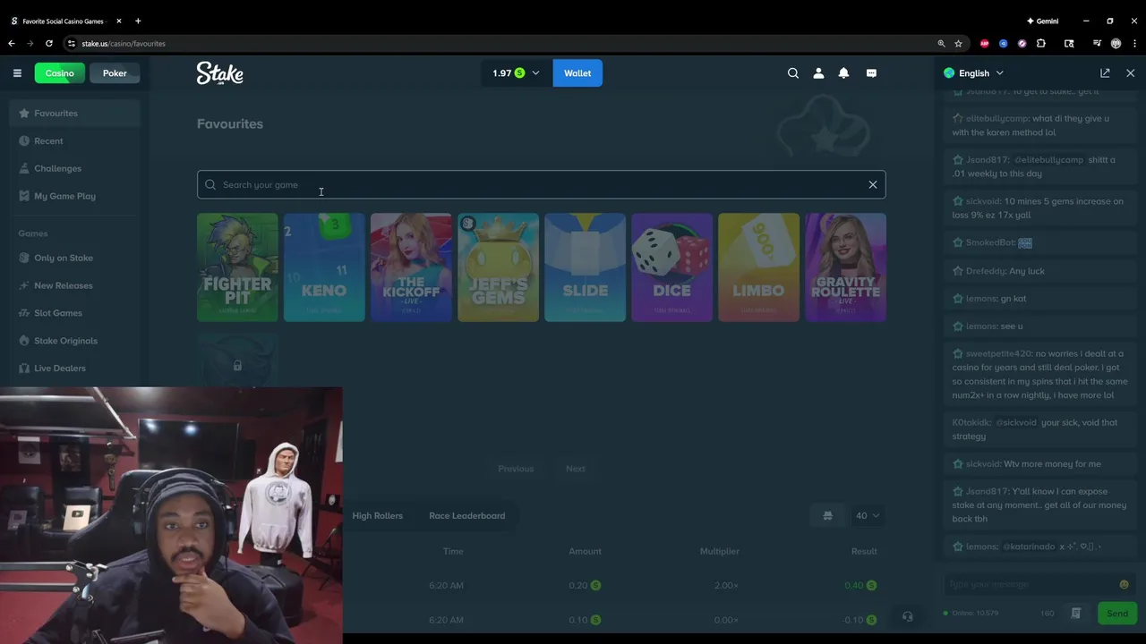The image size is (1146, 644).
Task: Open Slot Games in the sidebar
Action: click(x=75, y=314)
